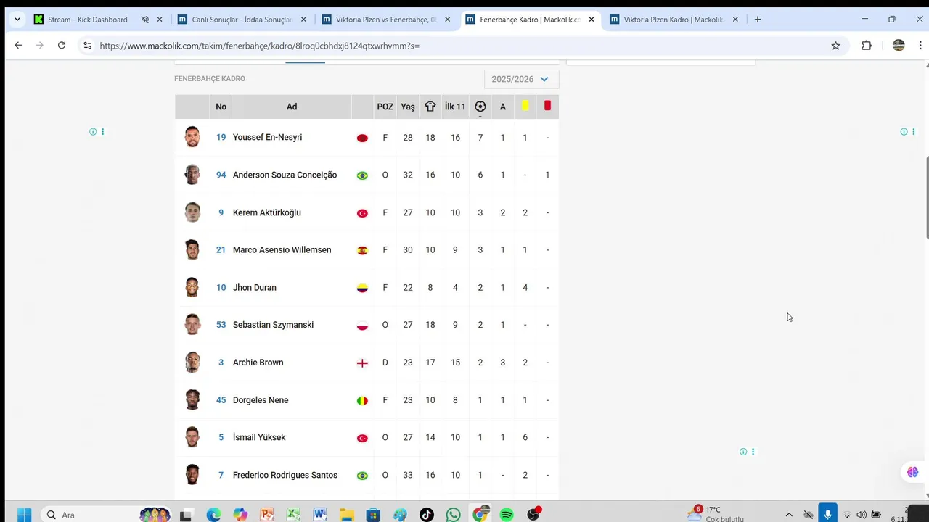Switch to Viktoria Plzen Kadro tab
Image resolution: width=929 pixels, height=522 pixels.
[674, 20]
